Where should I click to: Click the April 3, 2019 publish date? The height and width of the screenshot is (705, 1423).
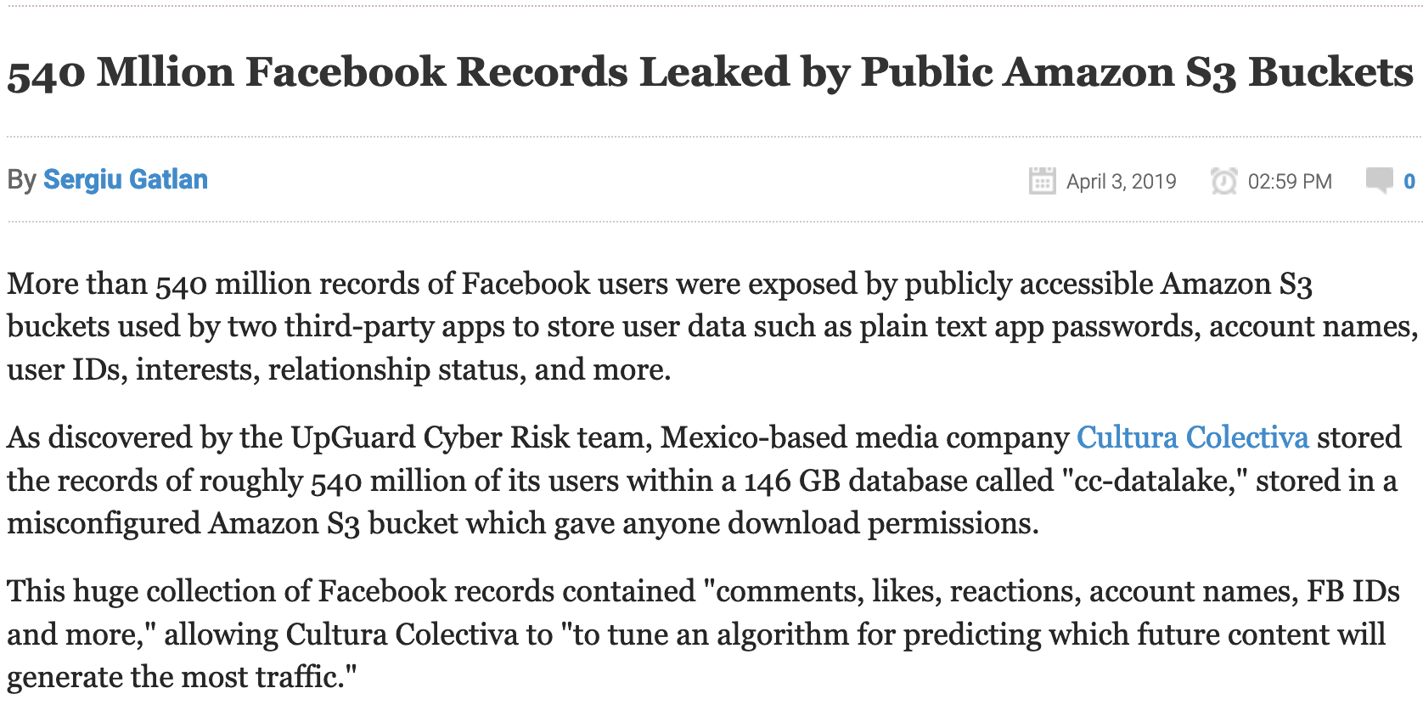click(x=1121, y=182)
